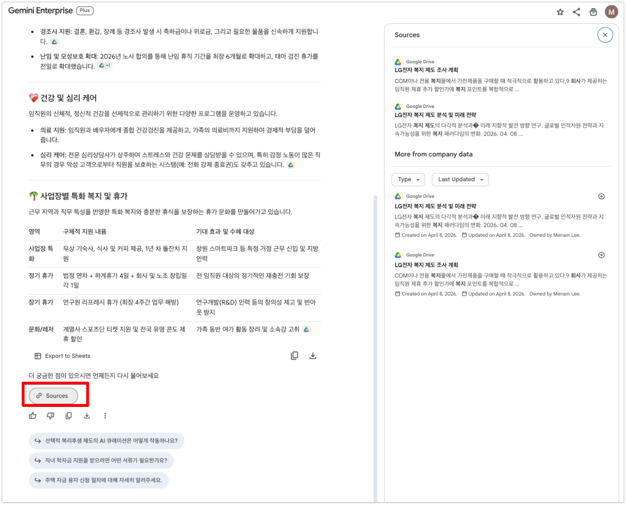Click the 정기 휴가 table row label
The height and width of the screenshot is (505, 626).
point(41,276)
